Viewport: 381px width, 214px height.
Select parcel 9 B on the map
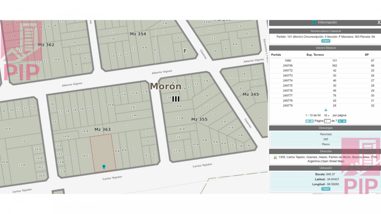(x=204, y=140)
